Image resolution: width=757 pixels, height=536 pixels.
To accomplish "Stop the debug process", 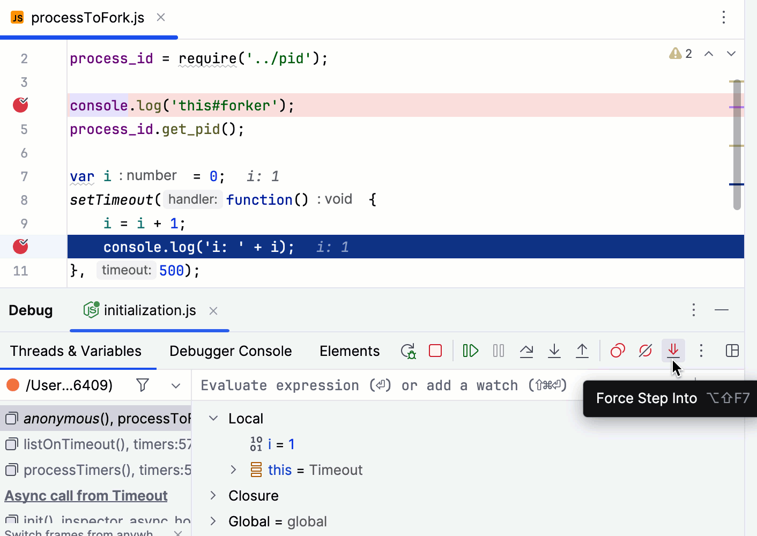I will click(435, 351).
